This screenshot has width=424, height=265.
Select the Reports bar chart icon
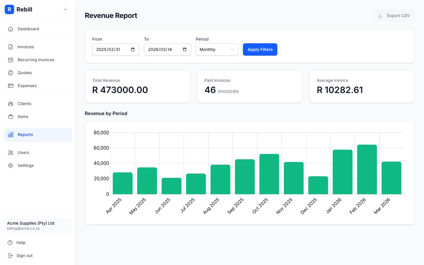(11, 135)
